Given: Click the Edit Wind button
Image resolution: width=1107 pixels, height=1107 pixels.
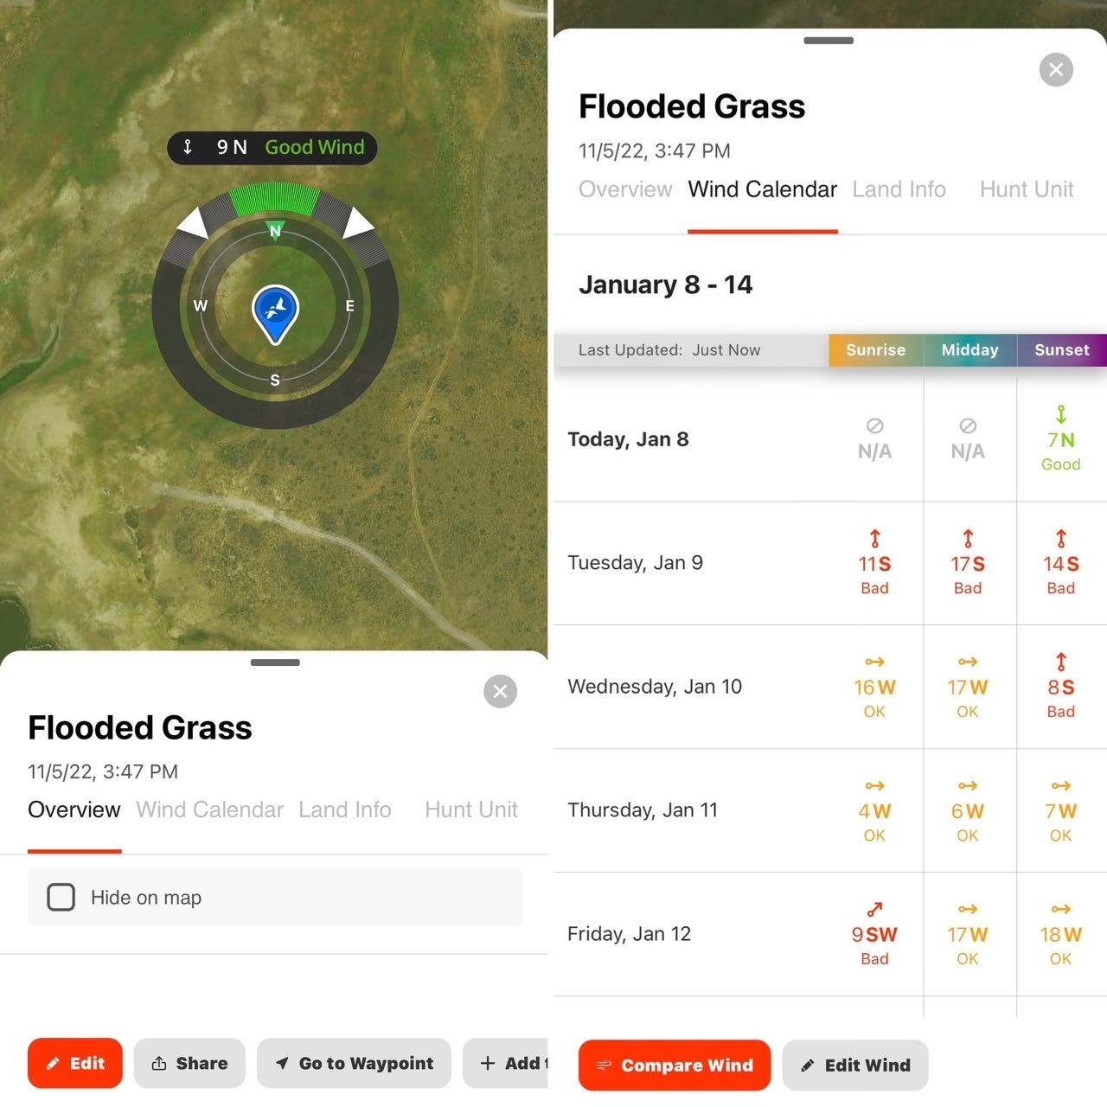Looking at the screenshot, I should [854, 1065].
